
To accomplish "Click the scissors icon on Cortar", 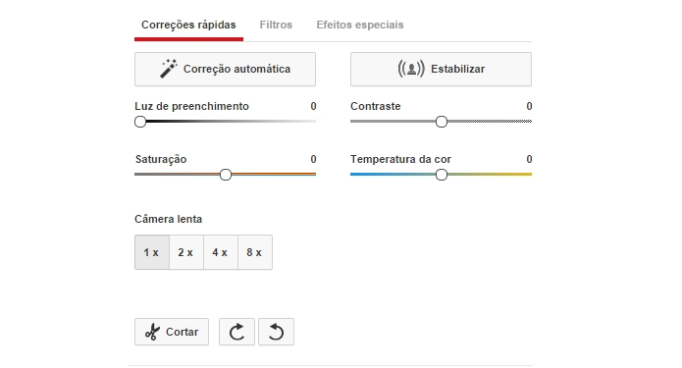I will [x=152, y=332].
